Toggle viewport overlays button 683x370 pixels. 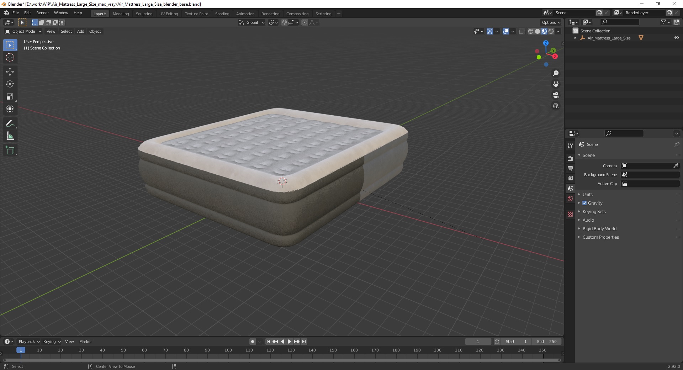click(506, 31)
